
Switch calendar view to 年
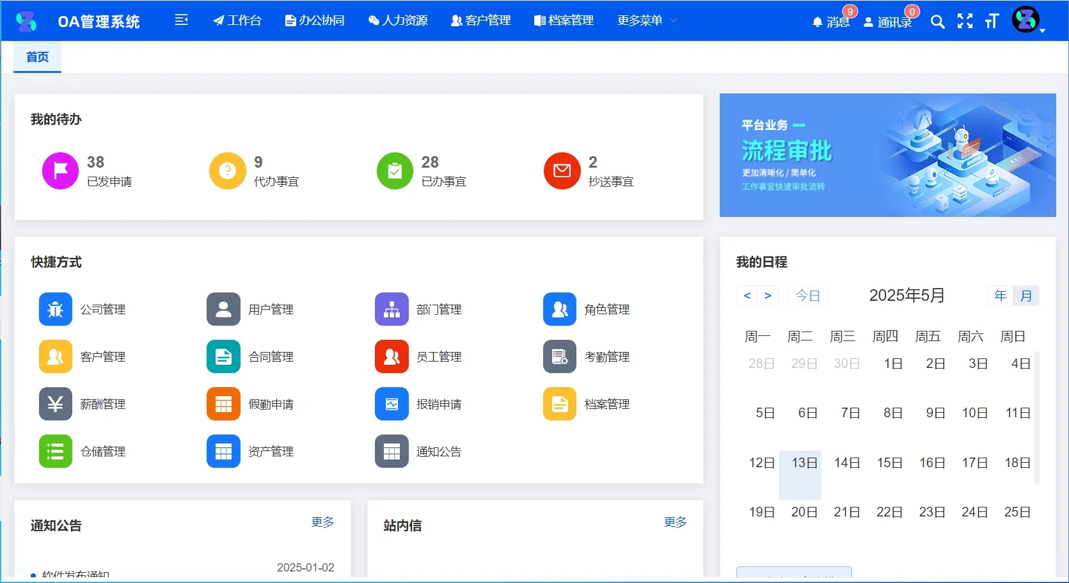pos(1000,295)
